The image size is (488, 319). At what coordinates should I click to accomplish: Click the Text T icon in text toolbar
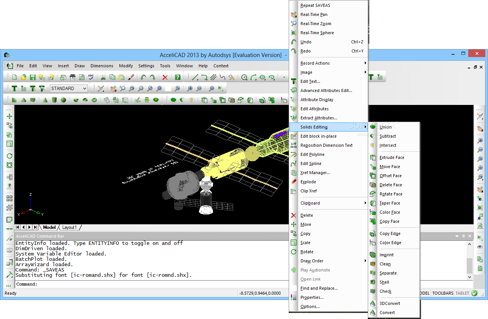(x=14, y=89)
